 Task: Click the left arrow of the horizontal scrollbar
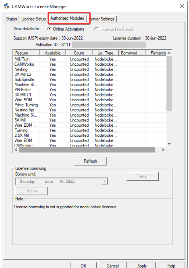click(16, 150)
